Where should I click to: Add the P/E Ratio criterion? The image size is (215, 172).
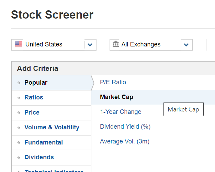tap(113, 82)
